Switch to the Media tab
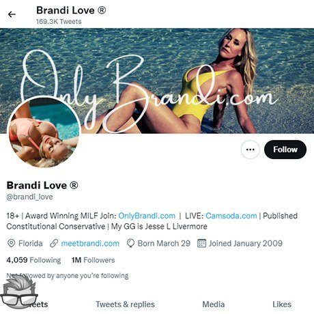Image resolution: width=314 pixels, height=314 pixels. 214,304
